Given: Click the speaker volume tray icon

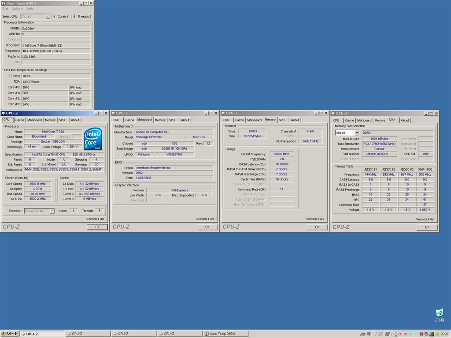Looking at the screenshot, I should point(431,334).
